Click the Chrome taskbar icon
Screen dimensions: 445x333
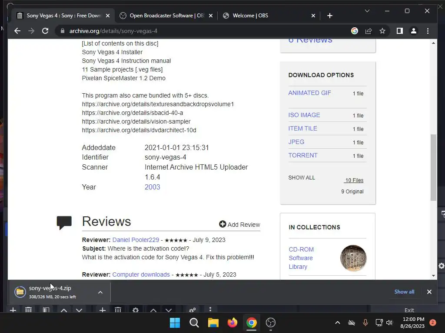point(252,323)
